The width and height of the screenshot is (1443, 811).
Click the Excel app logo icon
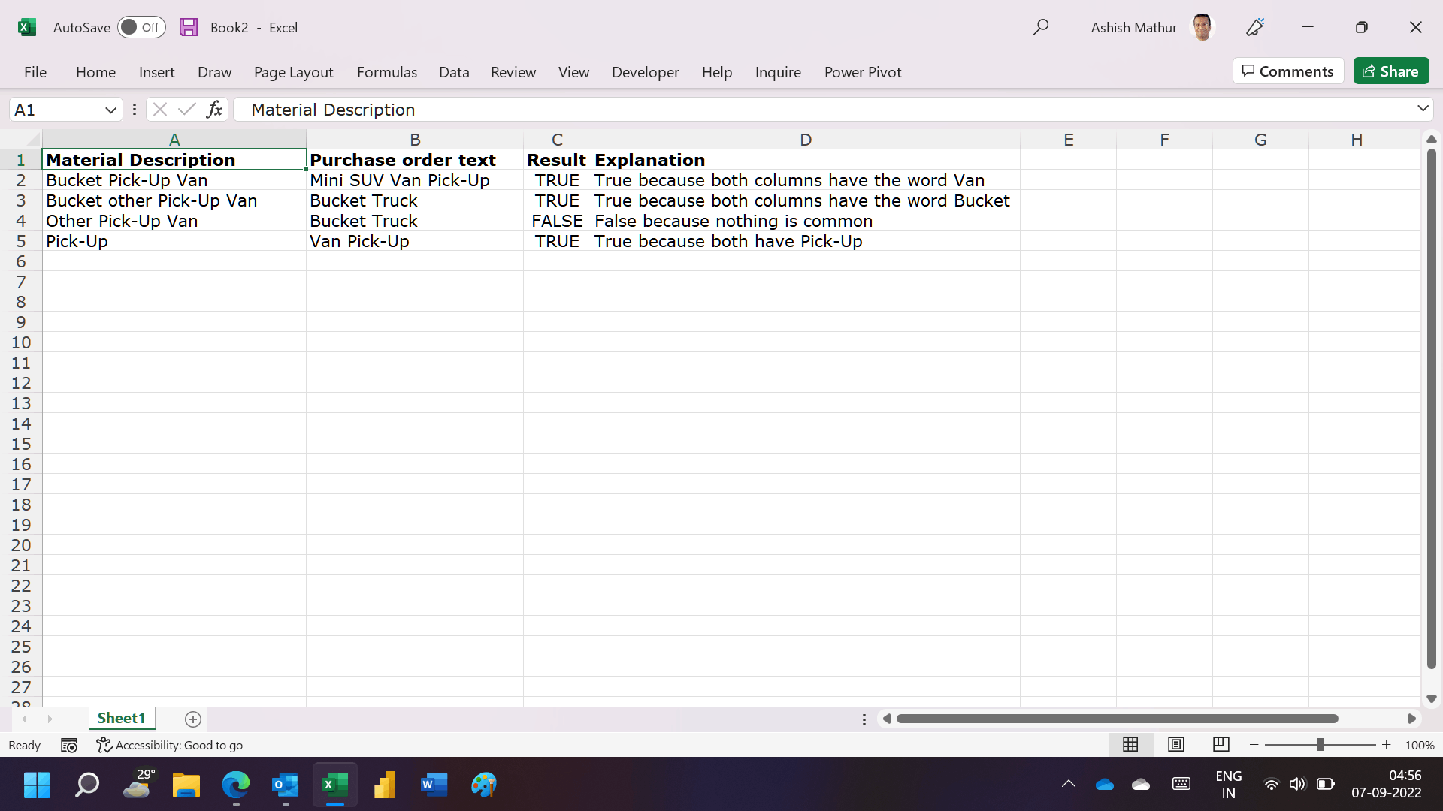pos(27,28)
